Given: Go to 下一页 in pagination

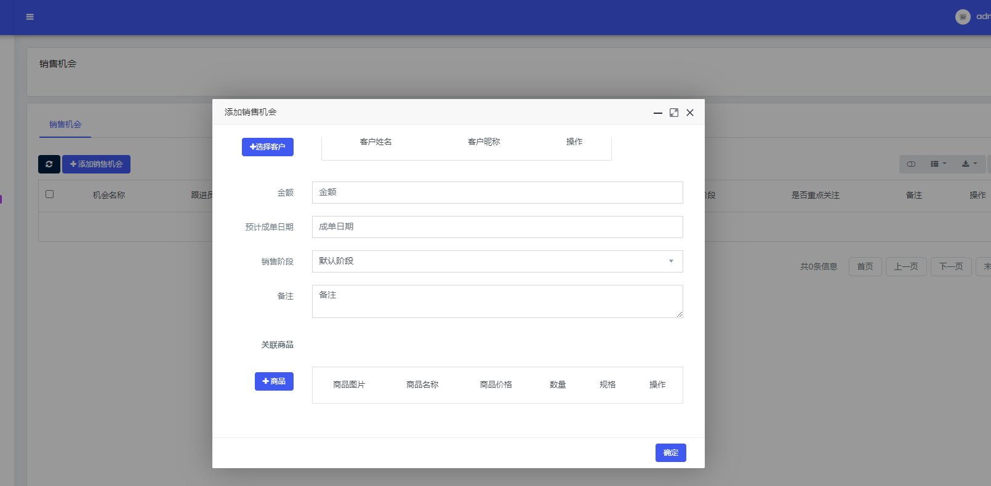Looking at the screenshot, I should pos(950,266).
